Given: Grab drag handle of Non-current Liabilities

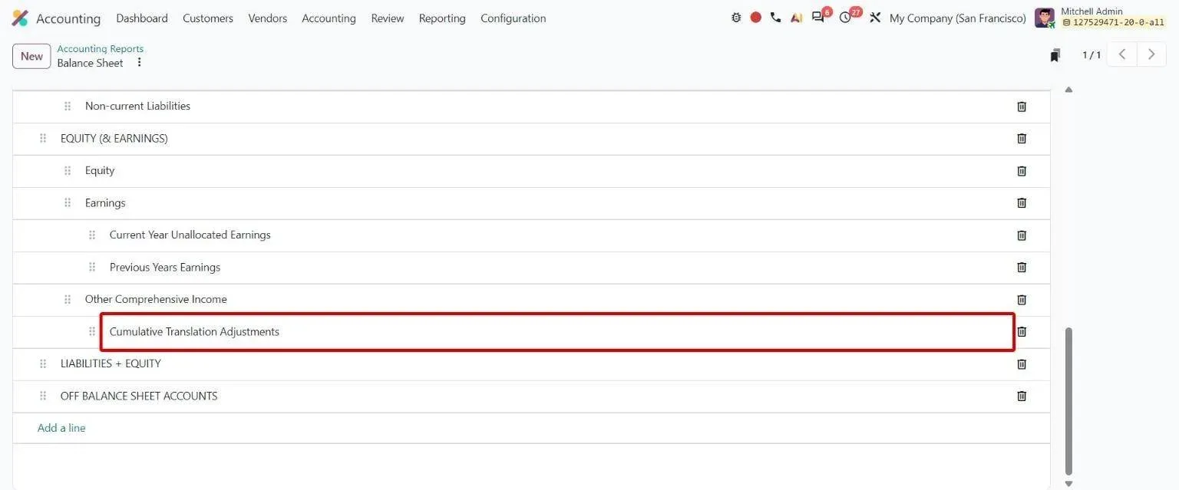Looking at the screenshot, I should point(68,107).
